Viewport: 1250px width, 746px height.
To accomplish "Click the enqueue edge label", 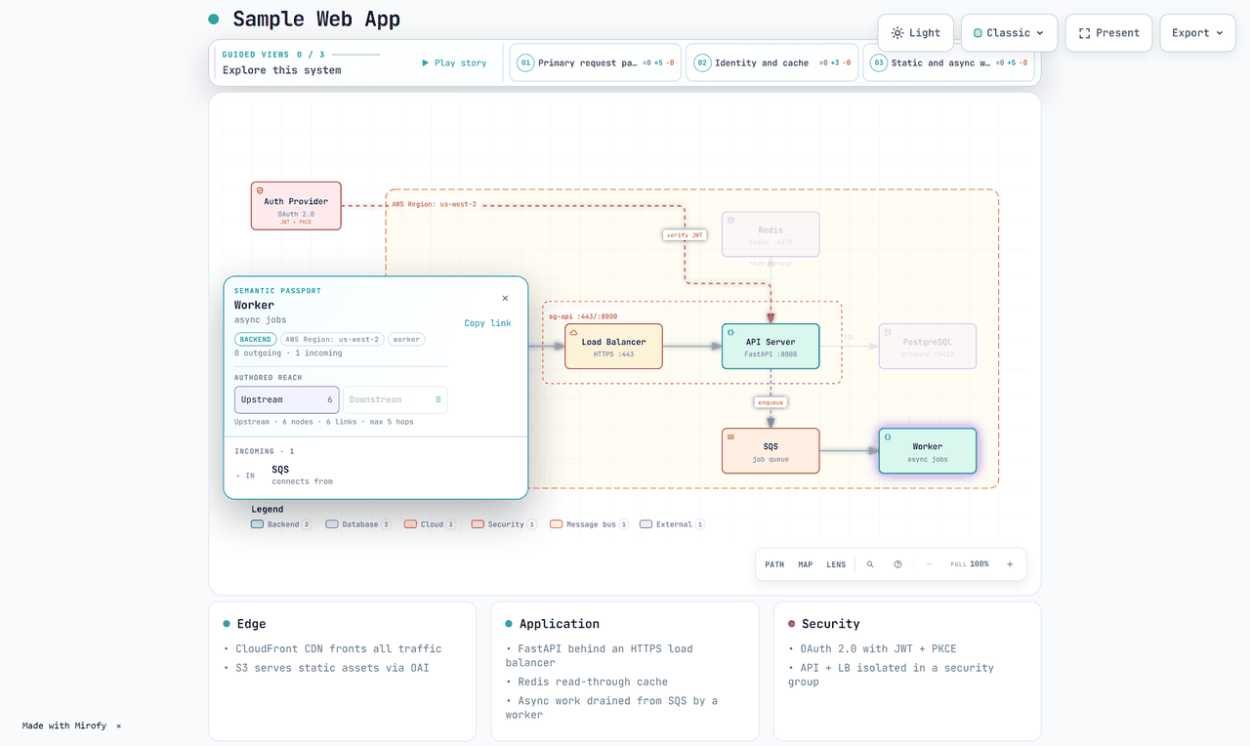I will point(771,401).
